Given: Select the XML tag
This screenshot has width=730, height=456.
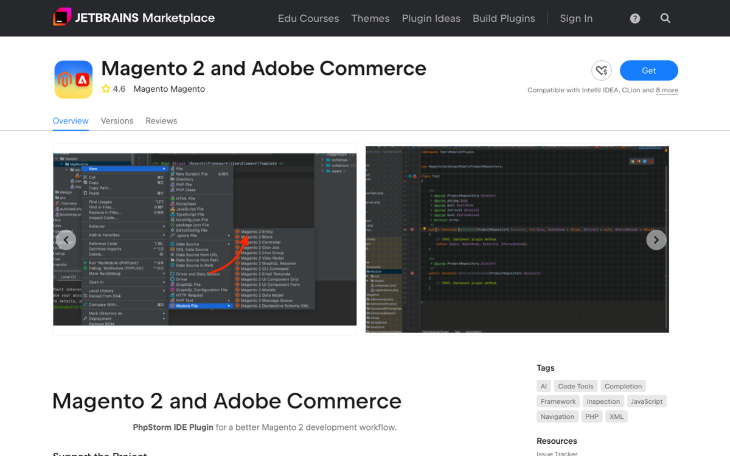Looking at the screenshot, I should pyautogui.click(x=616, y=416).
